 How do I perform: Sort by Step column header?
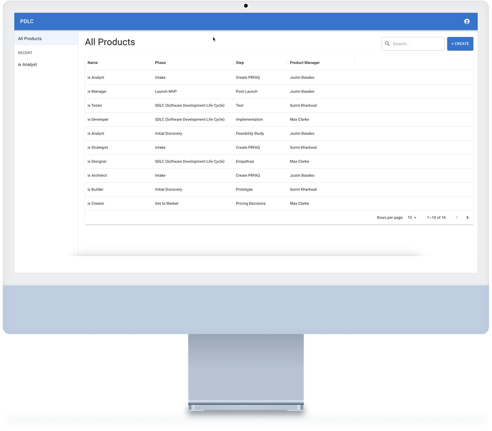click(x=239, y=63)
